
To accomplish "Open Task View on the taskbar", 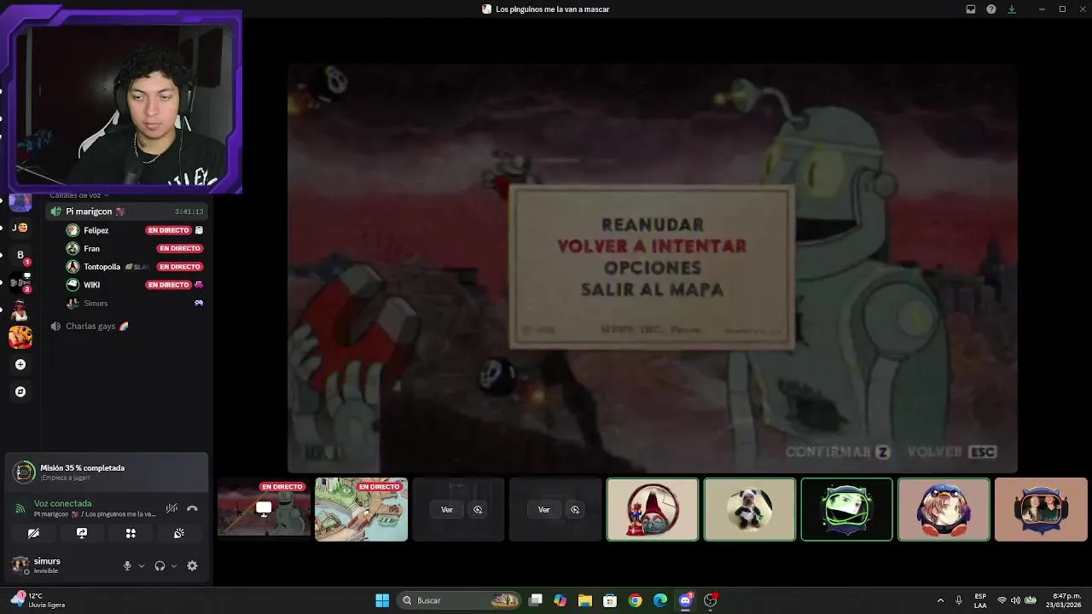I will point(536,600).
